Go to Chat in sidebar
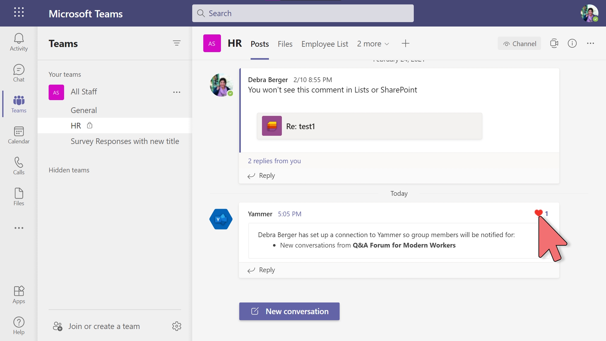This screenshot has height=341, width=606. [x=19, y=73]
